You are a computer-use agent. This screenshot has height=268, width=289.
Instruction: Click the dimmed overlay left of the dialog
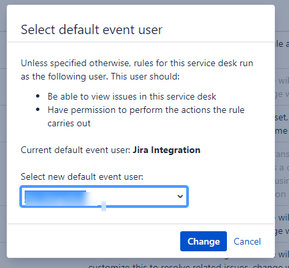[3, 134]
